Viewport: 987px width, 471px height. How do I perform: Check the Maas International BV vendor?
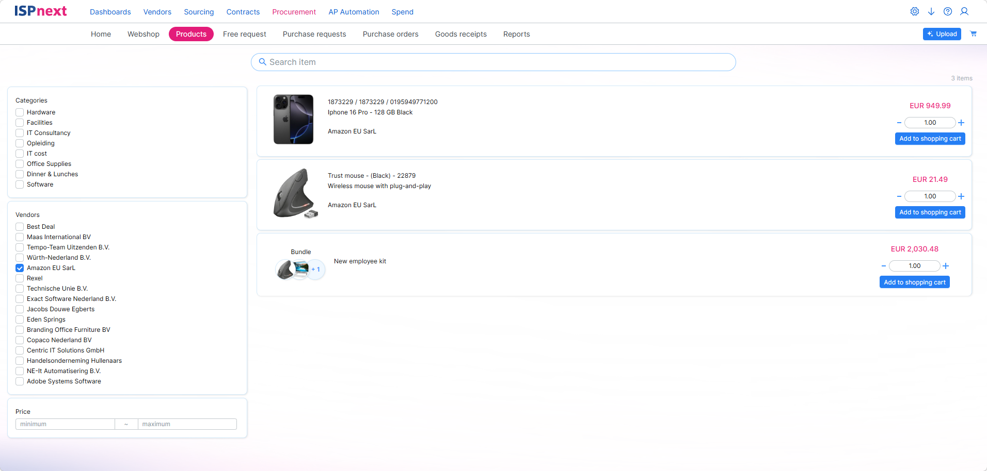tap(20, 237)
